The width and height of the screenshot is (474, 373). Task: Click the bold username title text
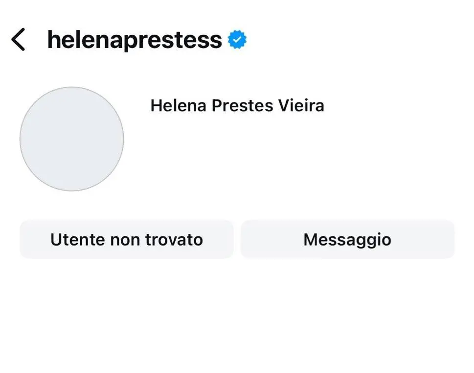(135, 40)
